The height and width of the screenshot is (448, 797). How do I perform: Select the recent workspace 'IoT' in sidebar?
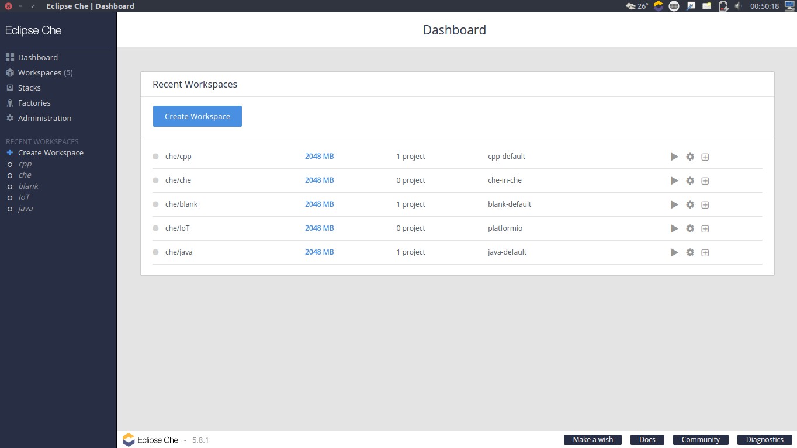point(24,197)
